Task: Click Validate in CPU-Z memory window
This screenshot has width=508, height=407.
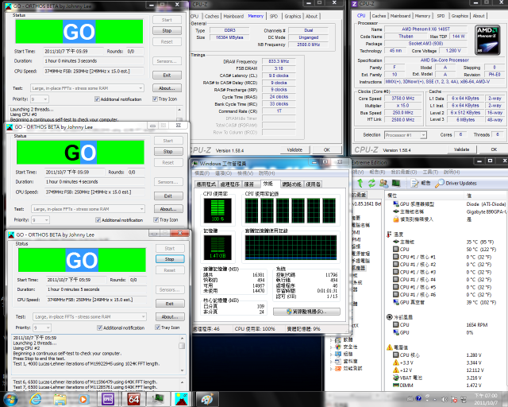Action: pos(294,150)
